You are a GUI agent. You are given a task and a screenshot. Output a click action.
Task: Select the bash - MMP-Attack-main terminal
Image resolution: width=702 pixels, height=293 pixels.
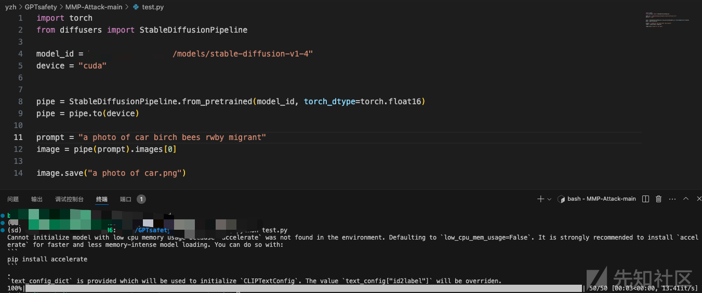pos(596,199)
